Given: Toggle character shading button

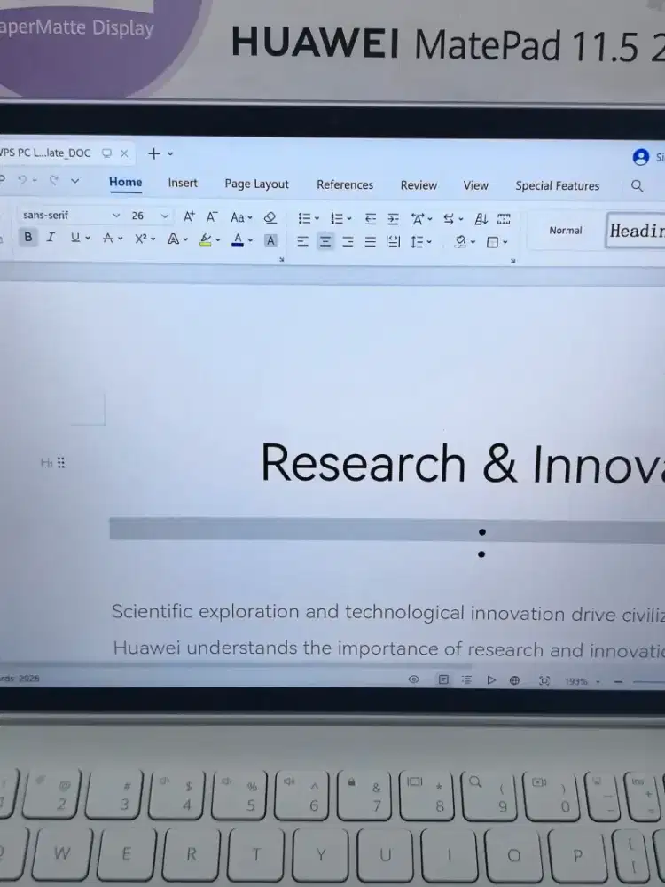Looking at the screenshot, I should tap(270, 240).
